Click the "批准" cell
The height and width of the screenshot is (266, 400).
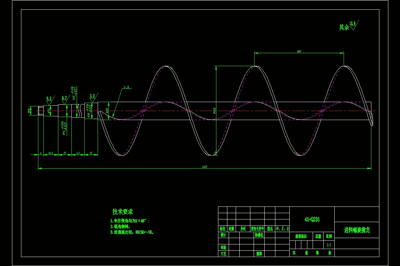tap(259, 254)
